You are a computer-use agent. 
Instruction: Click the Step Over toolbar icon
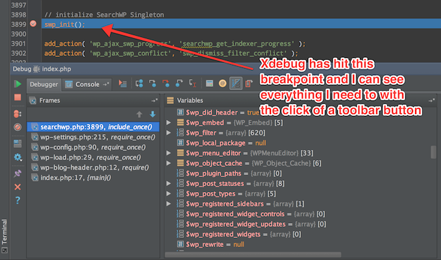[139, 84]
